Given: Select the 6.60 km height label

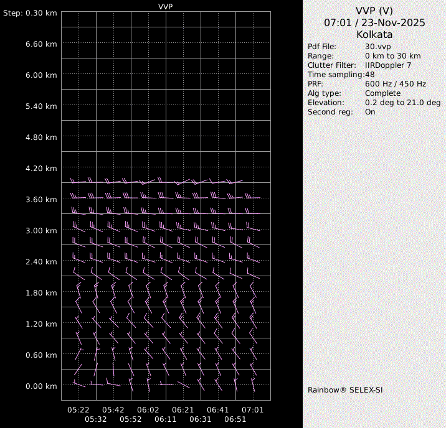Looking at the screenshot, I should coord(42,44).
